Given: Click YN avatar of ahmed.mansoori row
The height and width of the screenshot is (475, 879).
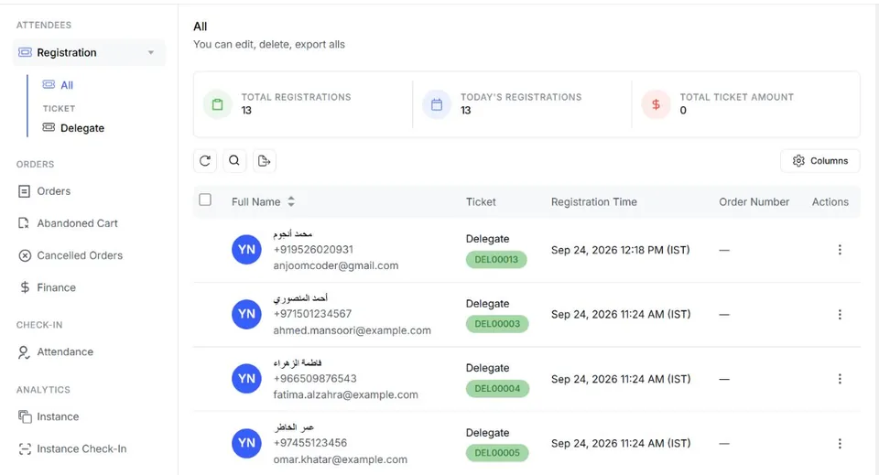Looking at the screenshot, I should point(246,314).
